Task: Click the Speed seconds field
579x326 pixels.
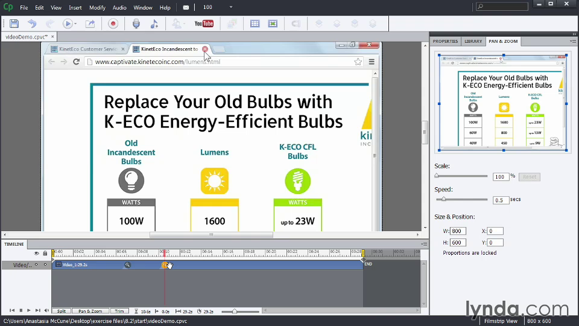Action: [x=501, y=200]
